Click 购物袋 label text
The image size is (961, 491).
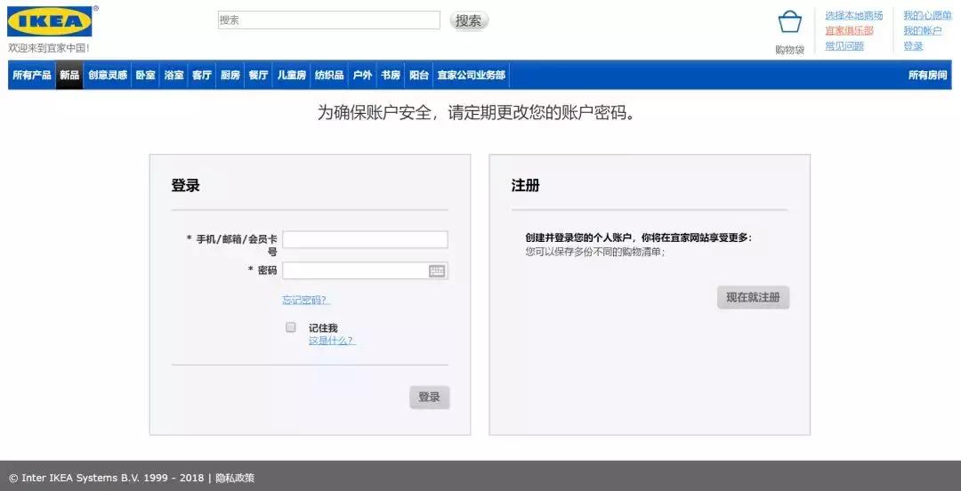[790, 51]
